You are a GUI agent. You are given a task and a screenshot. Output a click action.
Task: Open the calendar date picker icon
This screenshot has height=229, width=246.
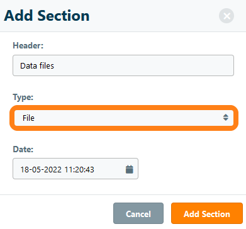[x=130, y=169]
